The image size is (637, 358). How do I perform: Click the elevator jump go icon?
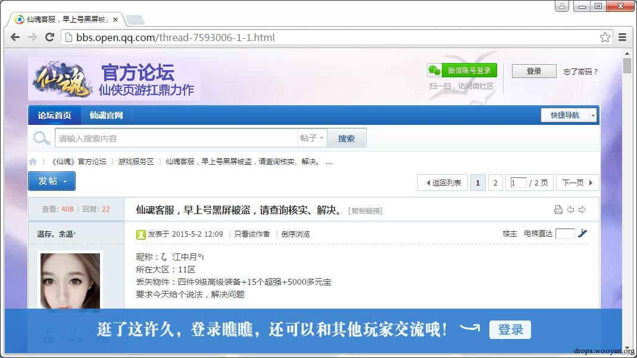582,233
